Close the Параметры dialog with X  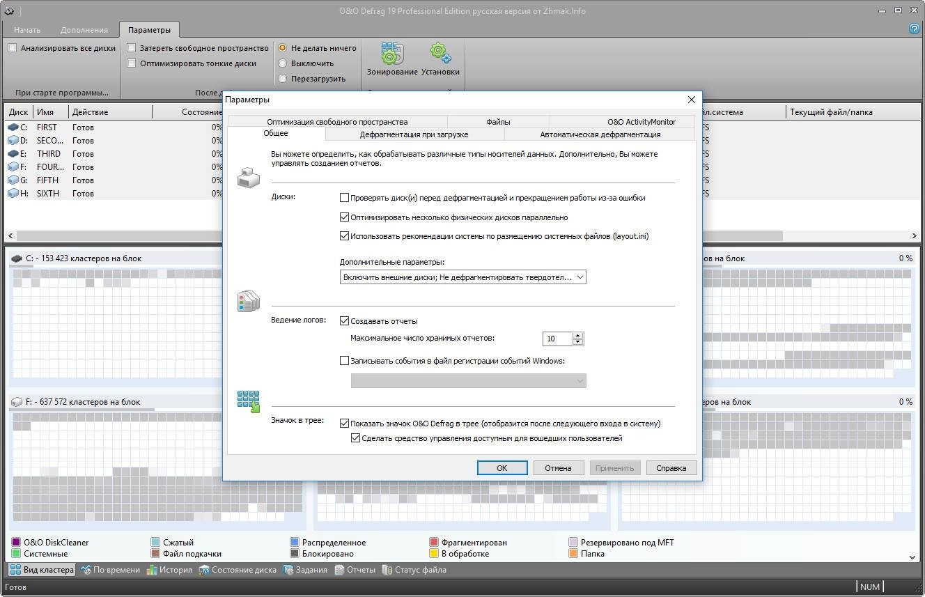[x=692, y=100]
